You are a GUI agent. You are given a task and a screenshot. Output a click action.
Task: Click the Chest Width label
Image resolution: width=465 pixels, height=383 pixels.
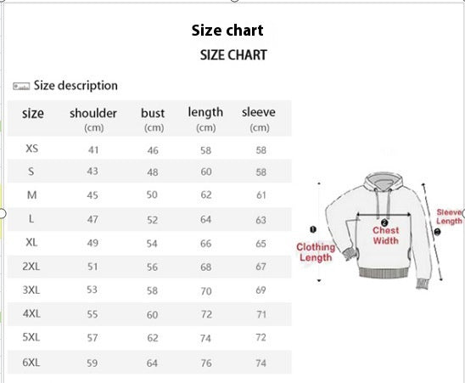click(385, 235)
